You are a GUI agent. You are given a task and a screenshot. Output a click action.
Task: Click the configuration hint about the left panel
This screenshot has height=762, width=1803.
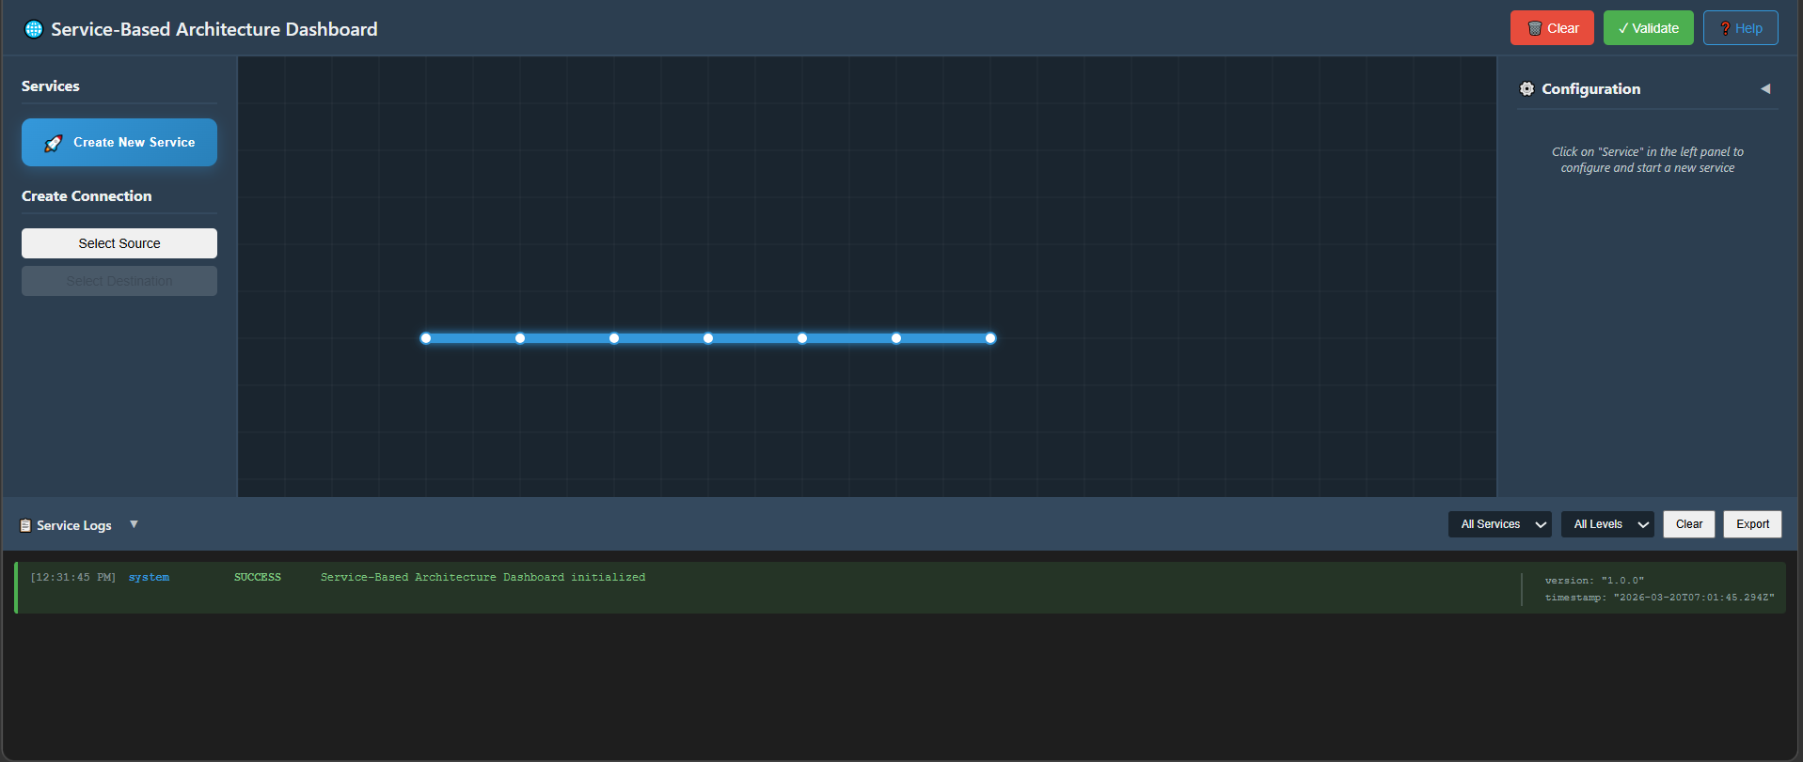[x=1648, y=160]
